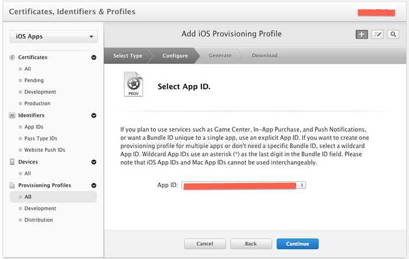This screenshot has height=259, width=409.
Task: Select the Generate step
Action: click(x=220, y=56)
